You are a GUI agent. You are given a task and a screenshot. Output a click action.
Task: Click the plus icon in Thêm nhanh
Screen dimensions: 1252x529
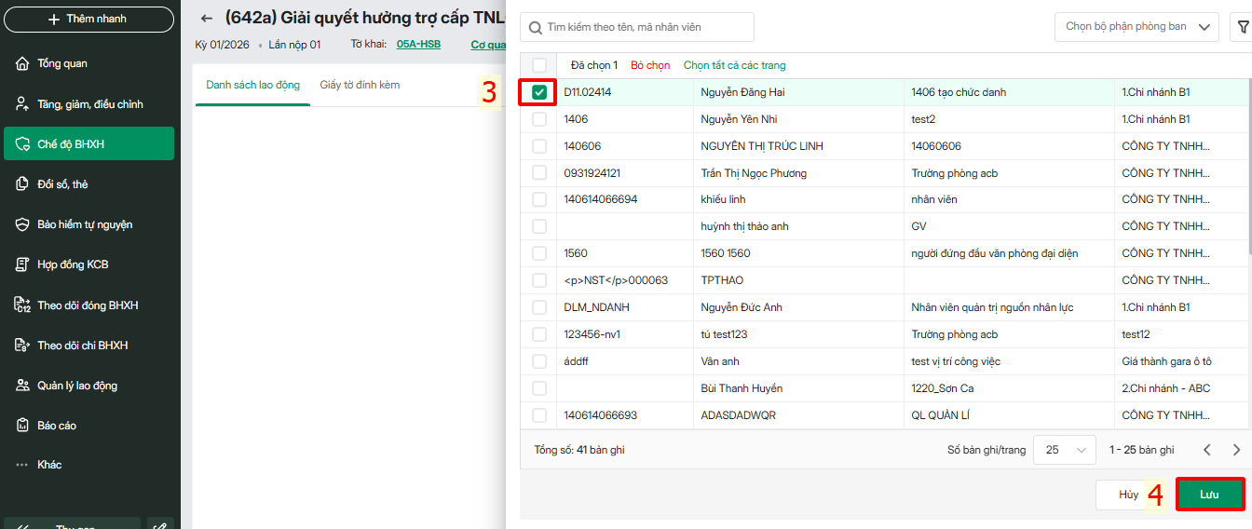coord(53,19)
